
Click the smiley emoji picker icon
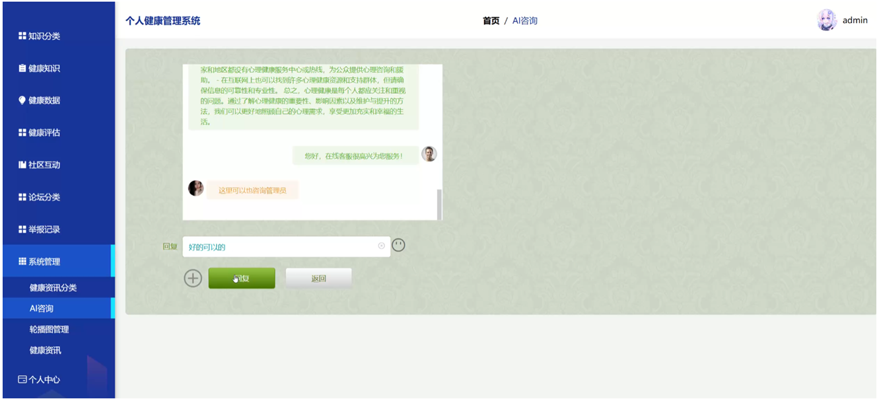(398, 245)
